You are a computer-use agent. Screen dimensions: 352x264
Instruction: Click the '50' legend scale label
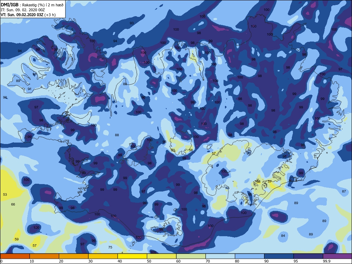point(149,261)
